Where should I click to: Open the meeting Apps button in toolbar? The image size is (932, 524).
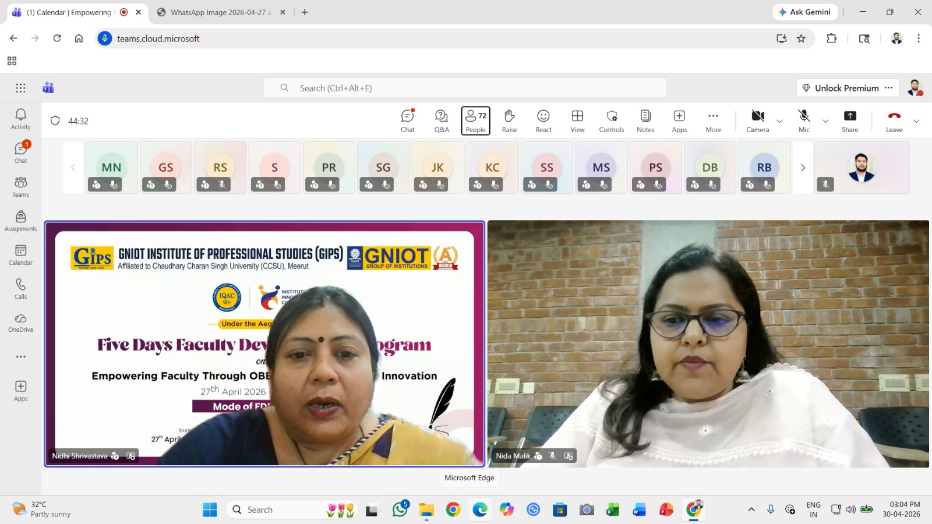(679, 121)
